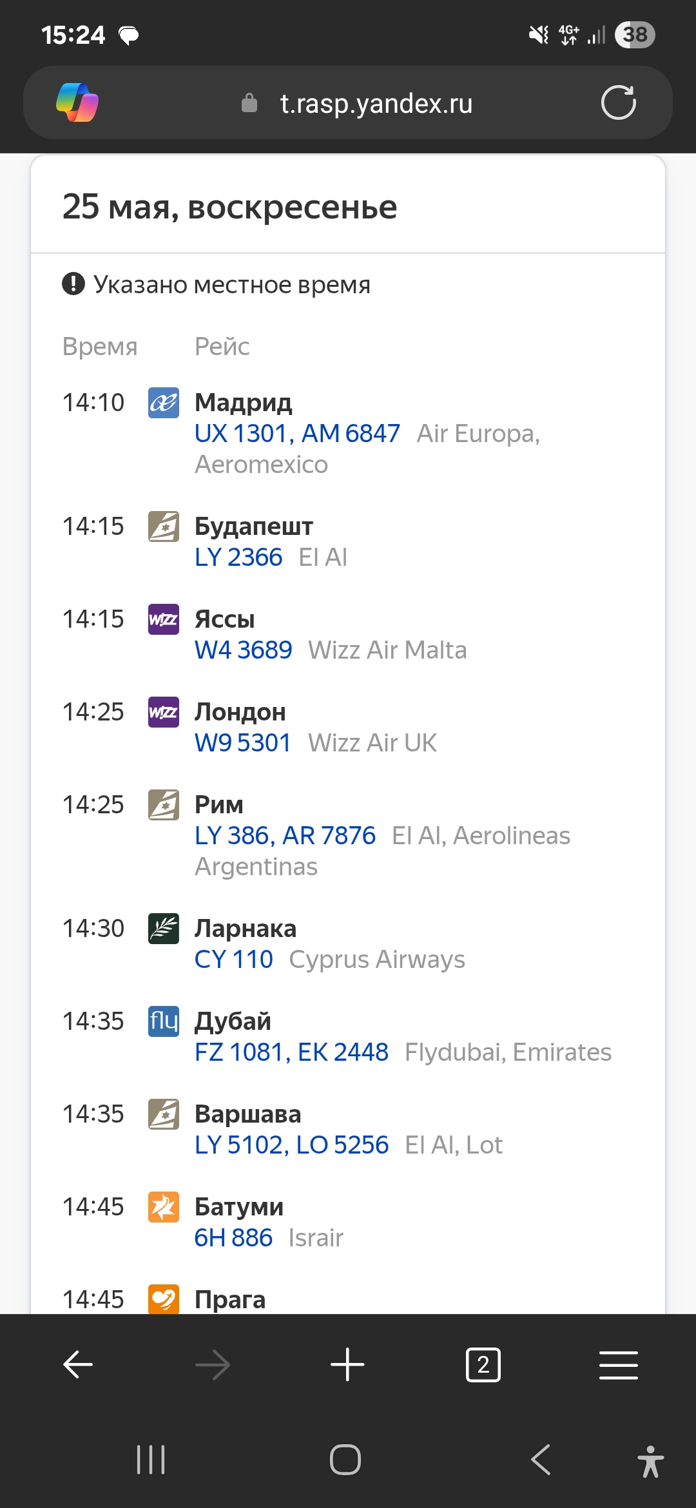Reload the page with refresh icon

[x=619, y=102]
